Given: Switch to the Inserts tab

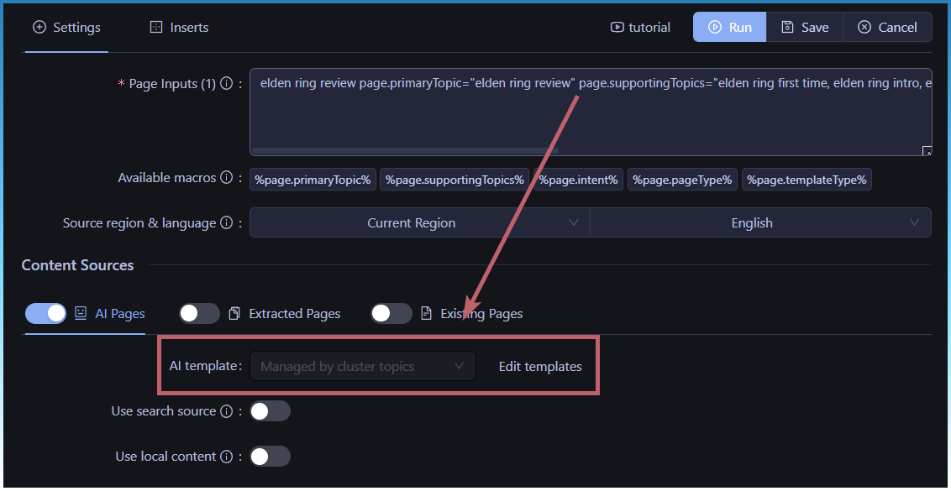Looking at the screenshot, I should [179, 28].
